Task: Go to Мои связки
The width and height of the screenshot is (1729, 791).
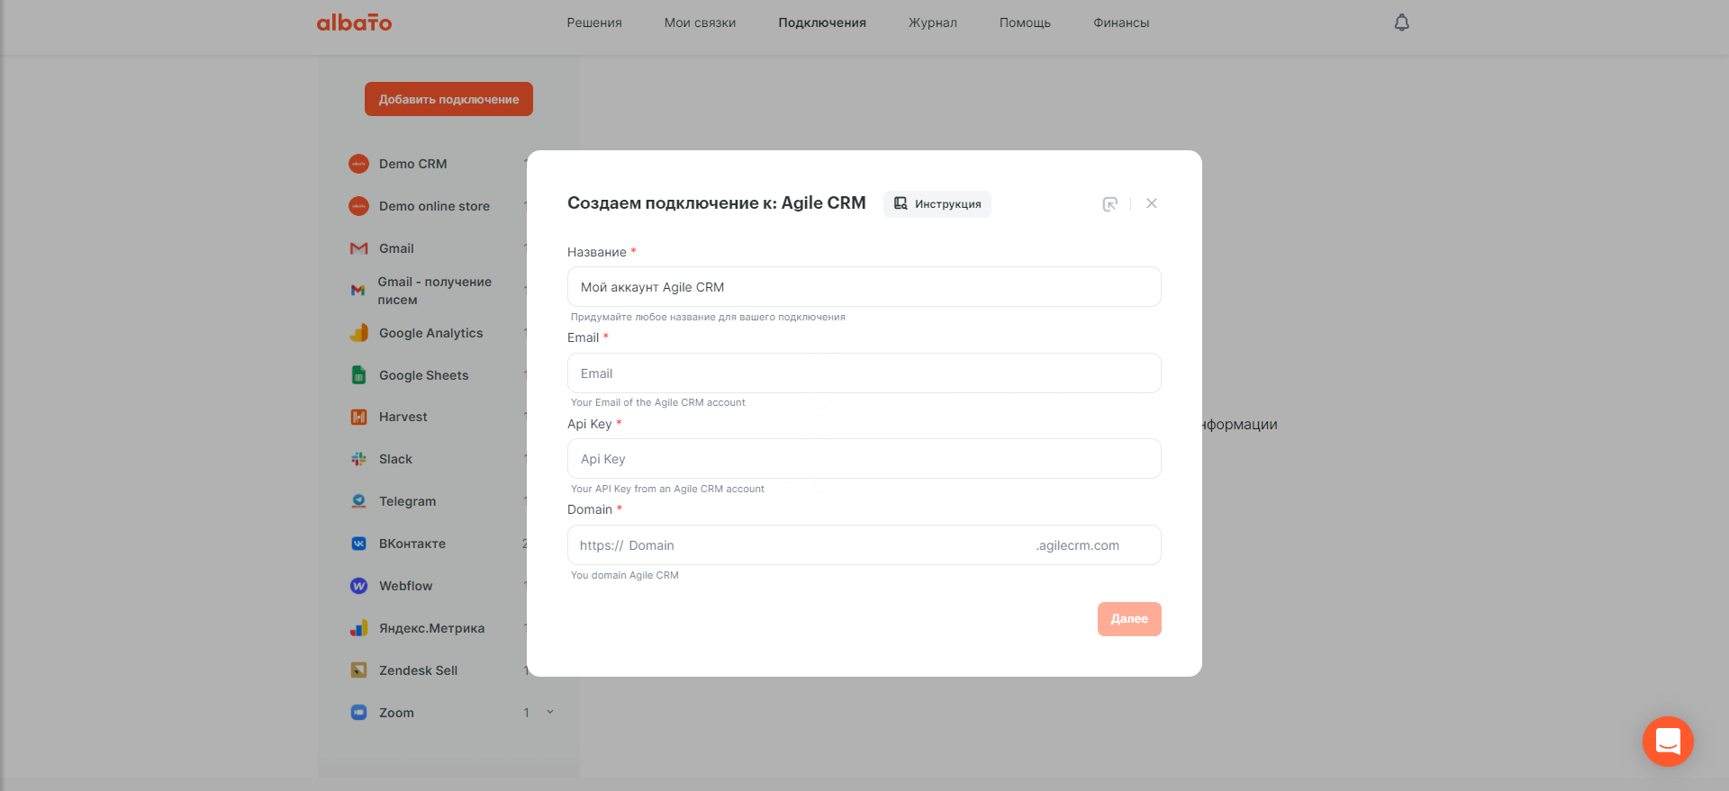Action: pos(700,22)
